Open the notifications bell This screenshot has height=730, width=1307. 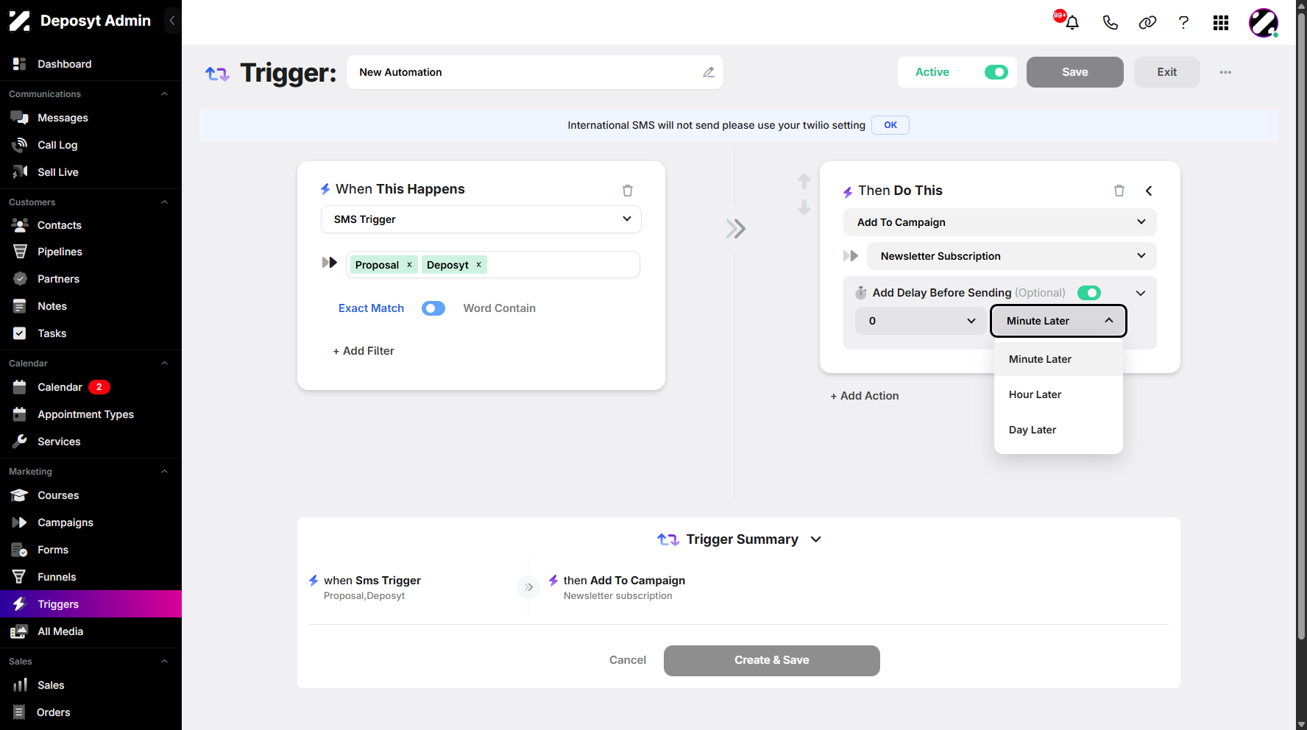tap(1072, 23)
